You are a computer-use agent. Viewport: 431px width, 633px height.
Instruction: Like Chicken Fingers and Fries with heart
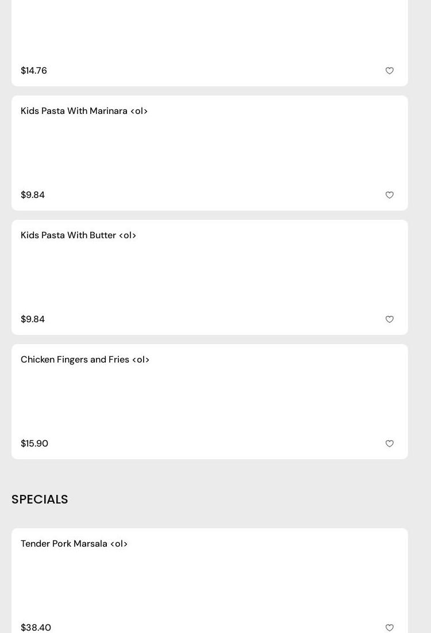click(x=390, y=444)
